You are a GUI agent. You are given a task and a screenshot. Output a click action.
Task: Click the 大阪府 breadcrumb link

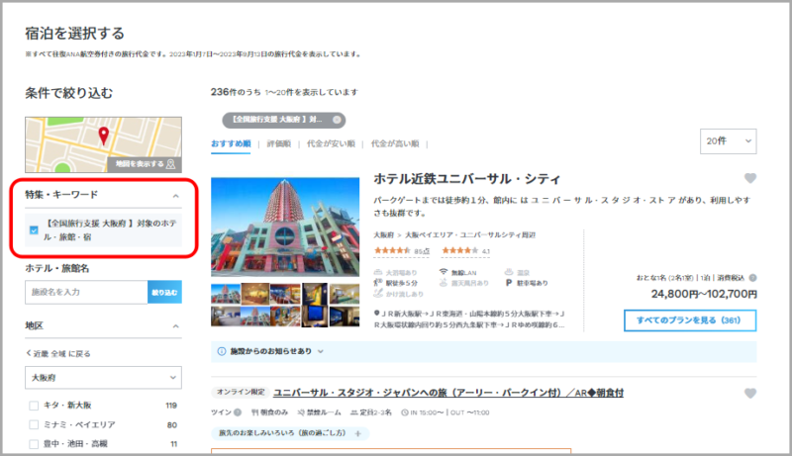coord(383,235)
